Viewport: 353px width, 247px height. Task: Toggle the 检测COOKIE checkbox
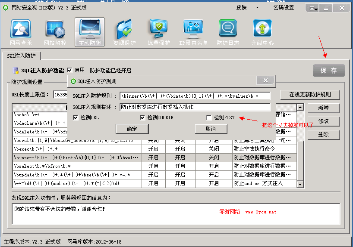(x=142, y=117)
